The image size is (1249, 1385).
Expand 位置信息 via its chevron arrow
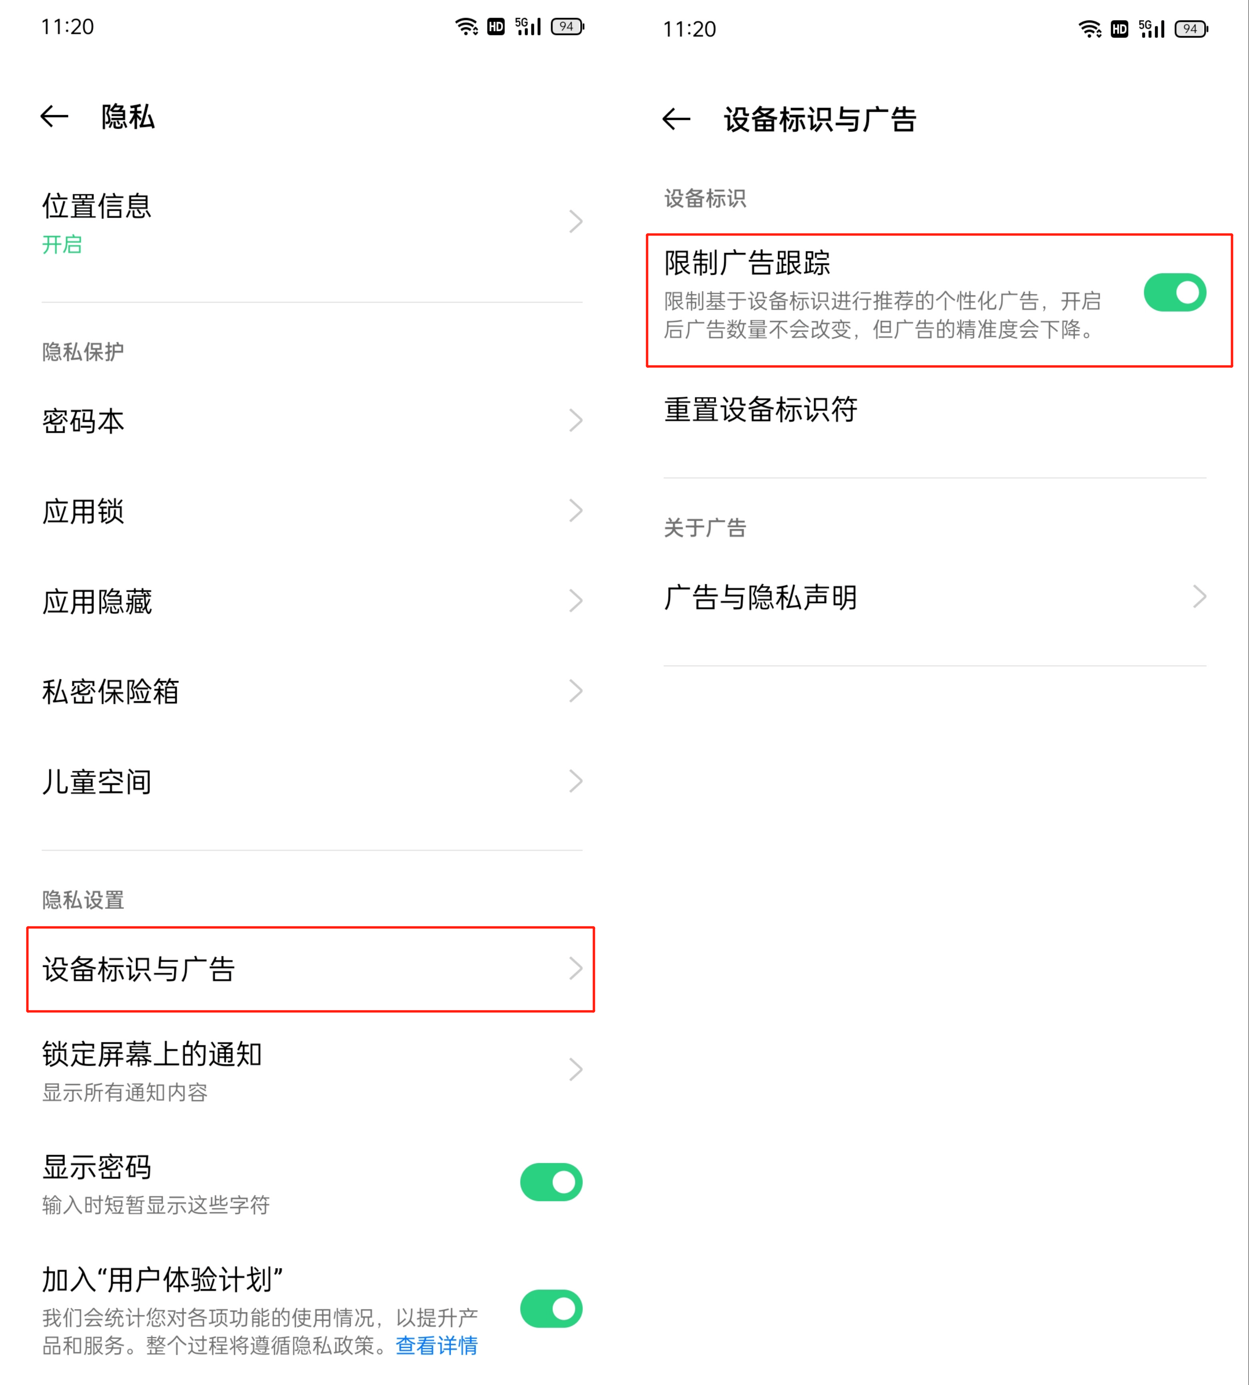click(576, 222)
